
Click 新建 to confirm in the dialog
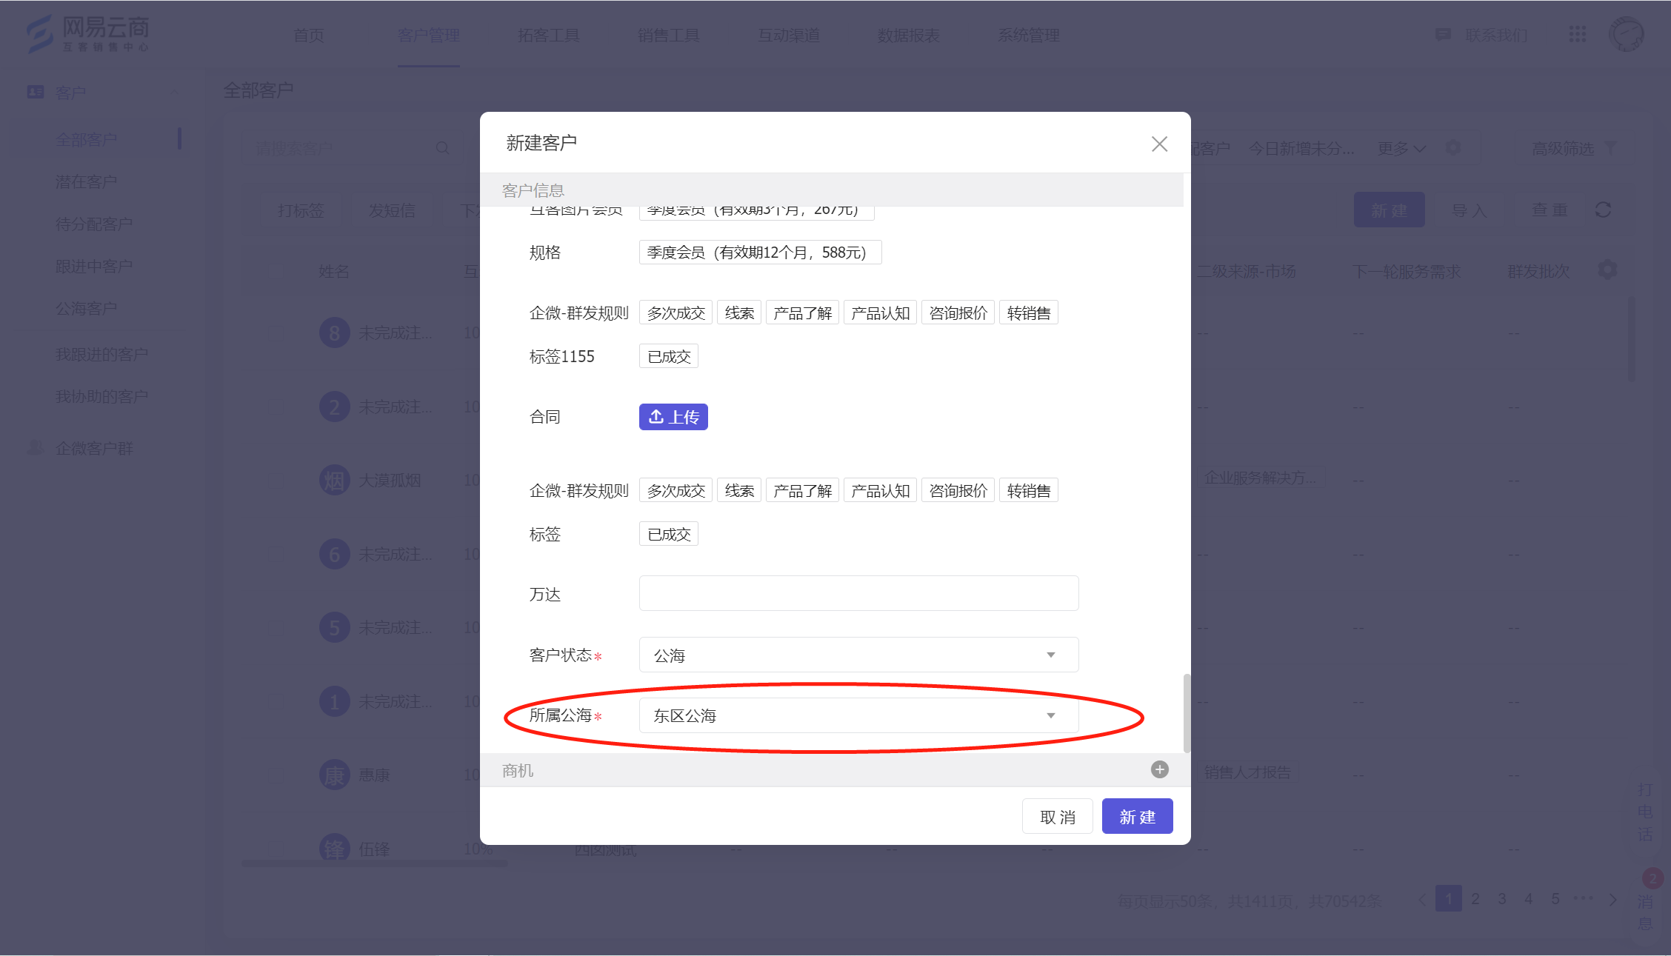point(1137,816)
